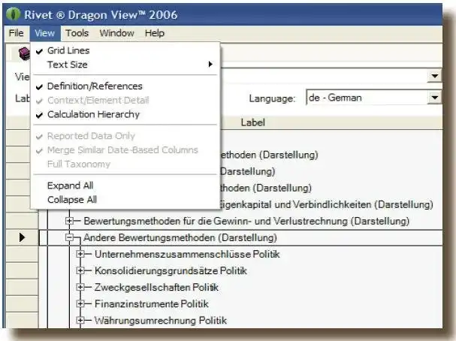Click disabled Reported Data Only item
Screen dimensions: 456x341
click(125, 136)
